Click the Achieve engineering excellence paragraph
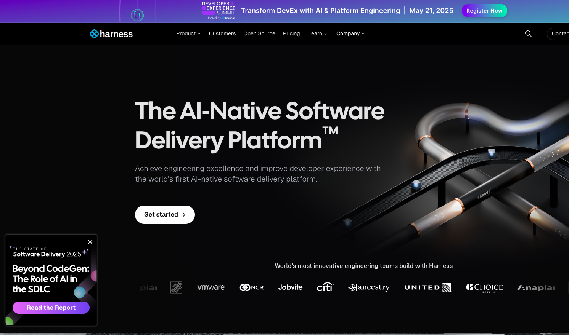Screen dimensions: 569x335 click(x=258, y=174)
